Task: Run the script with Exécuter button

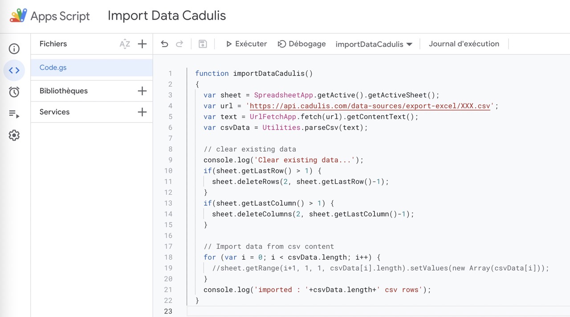Action: point(246,44)
